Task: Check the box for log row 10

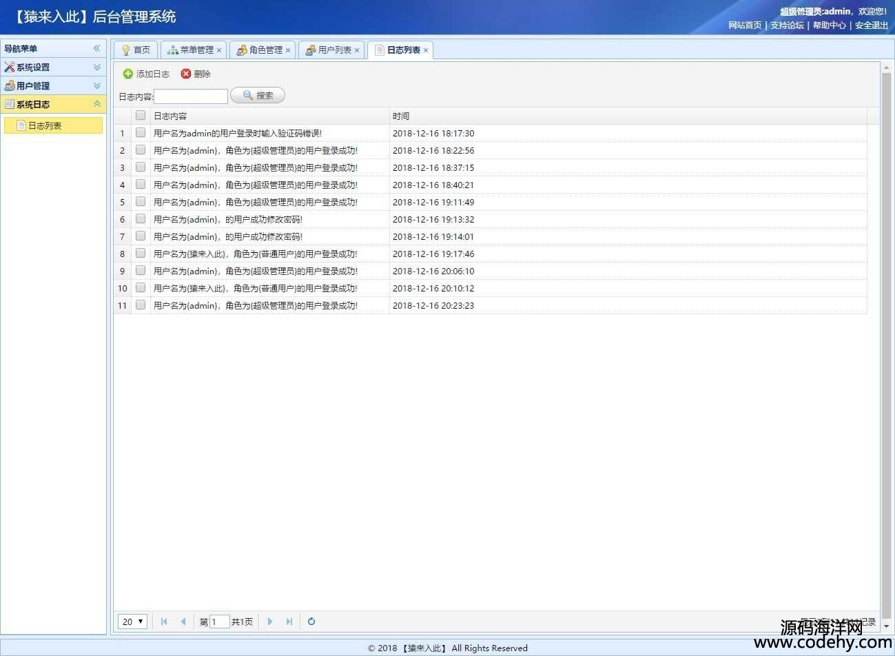Action: [141, 287]
